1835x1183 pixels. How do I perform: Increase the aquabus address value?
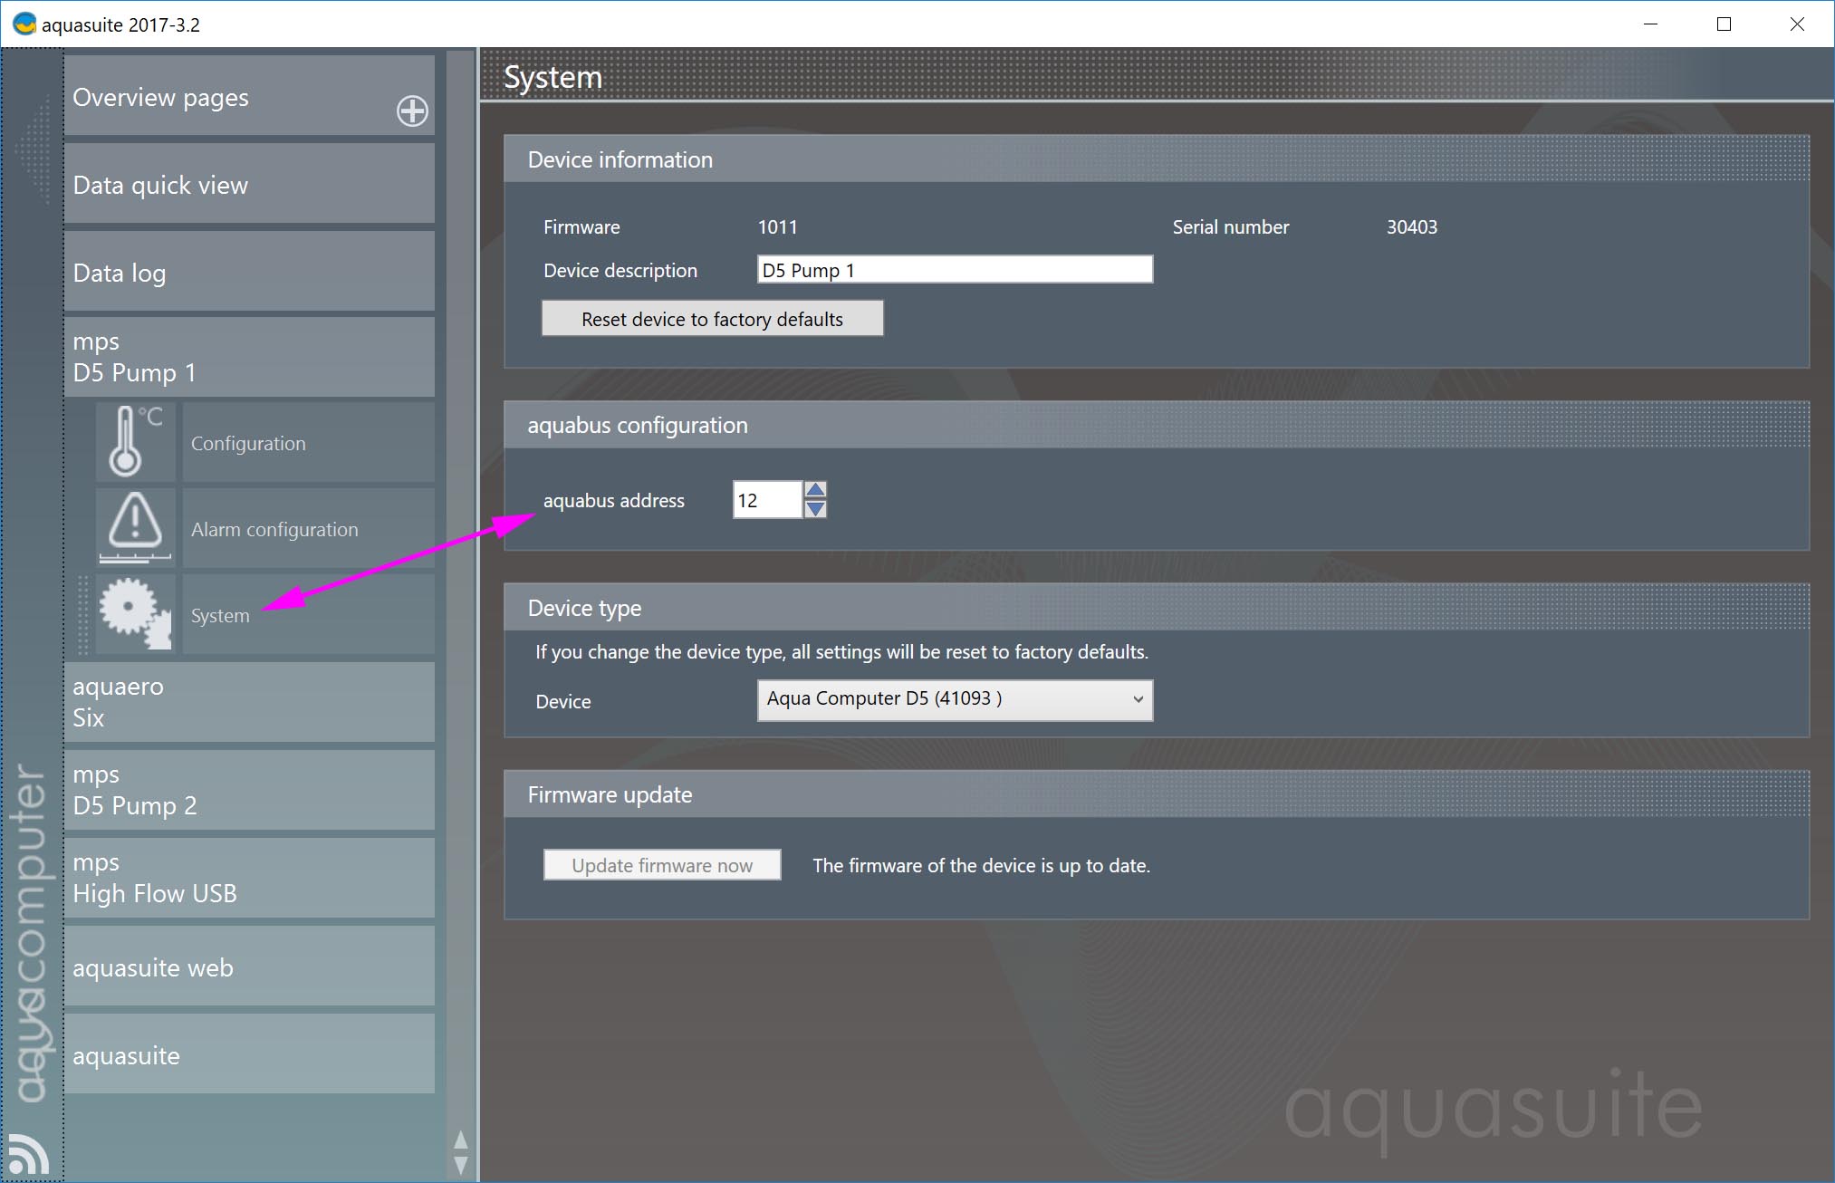point(815,490)
